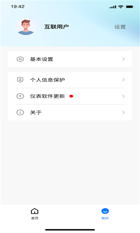Viewport: 140px width, 233px height.
Task: Expand the chevron beside 仪表软件更新
Action: [x=123, y=96]
